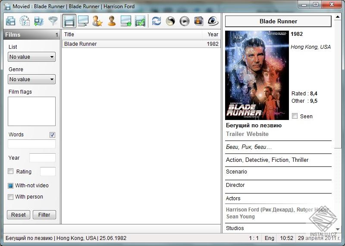Click the tagline 'Беги, Рик, беги…'
This screenshot has height=246, width=345.
(x=249, y=147)
